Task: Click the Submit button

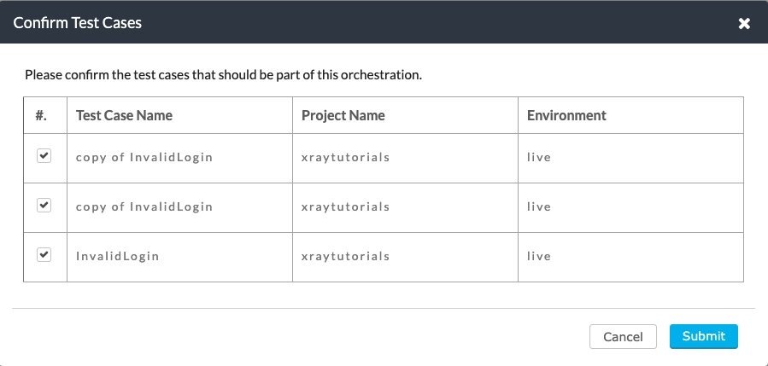Action: 704,336
